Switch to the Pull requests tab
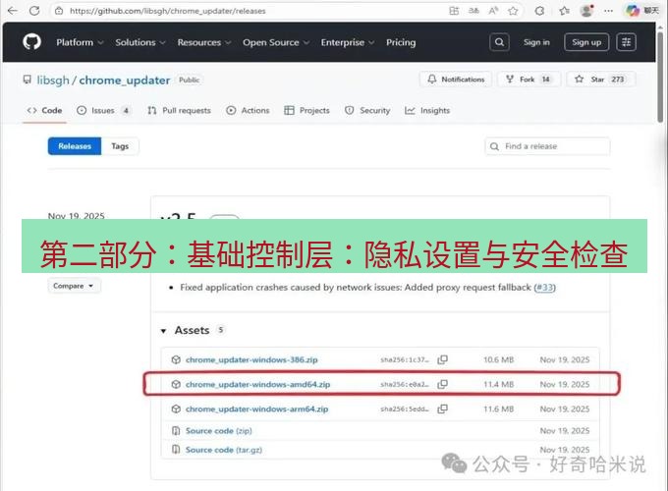Image resolution: width=668 pixels, height=491 pixels. [x=179, y=111]
